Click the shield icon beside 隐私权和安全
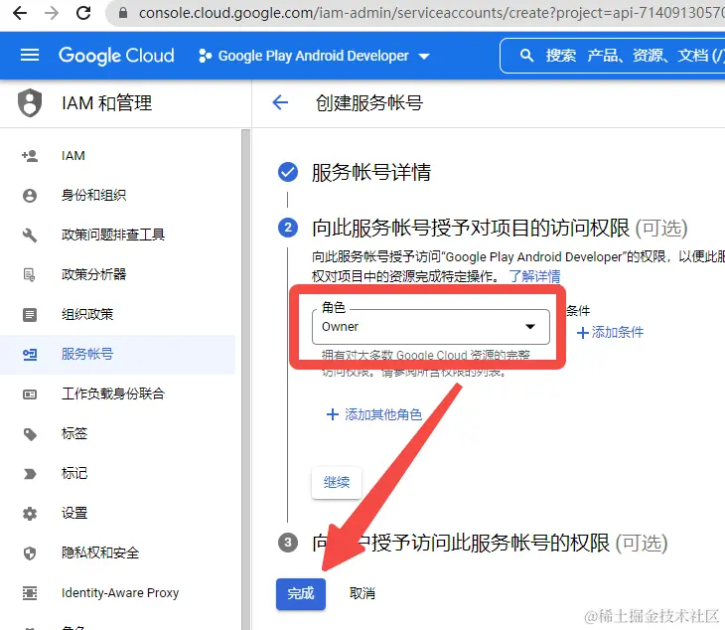The height and width of the screenshot is (630, 725). pyautogui.click(x=30, y=553)
